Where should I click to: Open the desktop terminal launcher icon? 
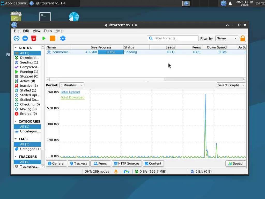(45, 17)
